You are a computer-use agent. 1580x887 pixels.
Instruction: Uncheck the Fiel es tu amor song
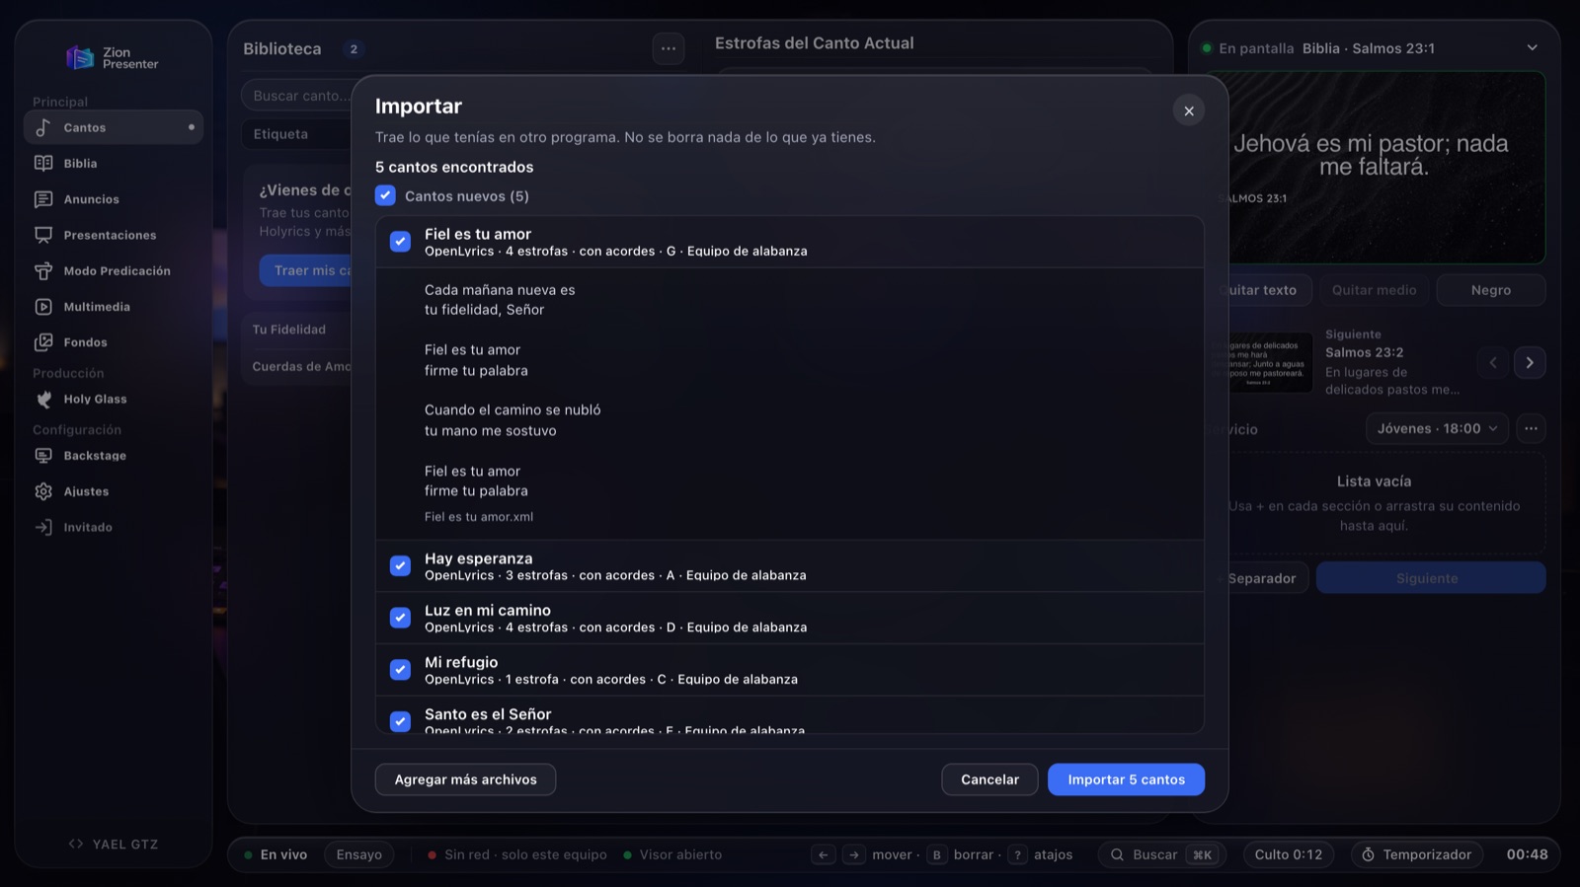coord(400,241)
